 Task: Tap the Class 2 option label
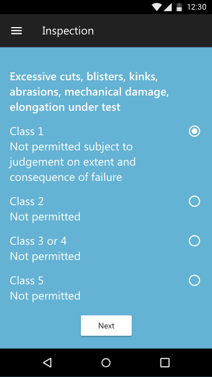(x=27, y=201)
